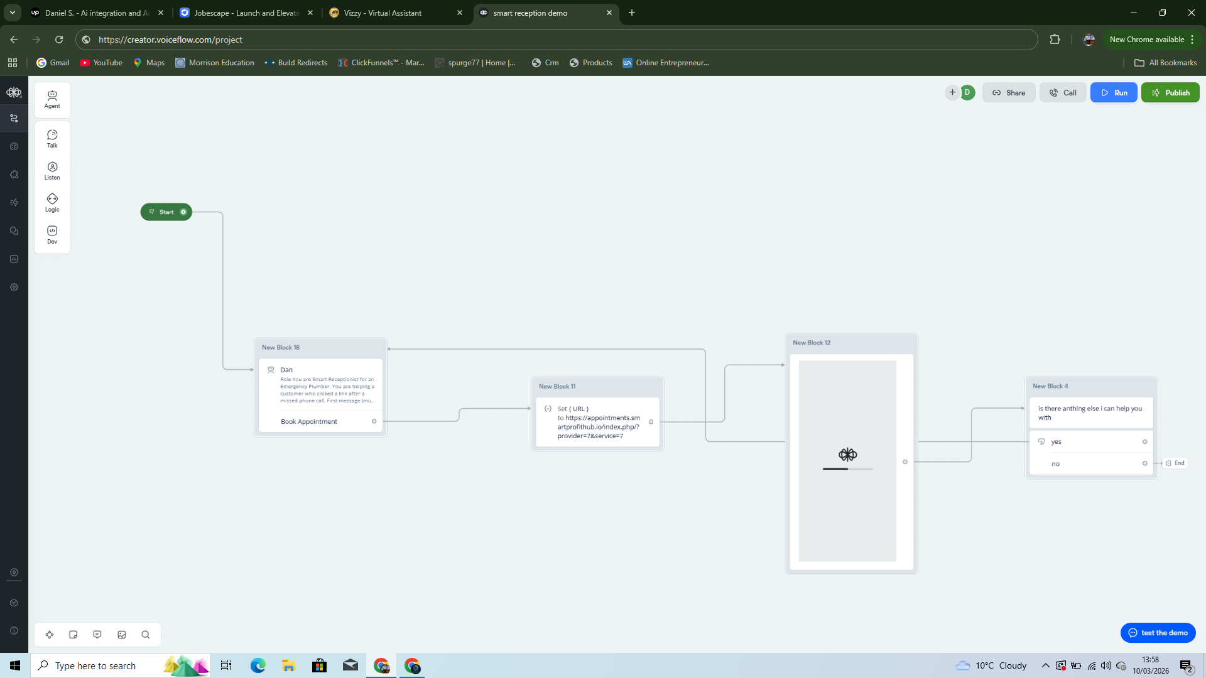Screen dimensions: 1206x678
Task: Open the Search Tabs chevron
Action: point(12,13)
